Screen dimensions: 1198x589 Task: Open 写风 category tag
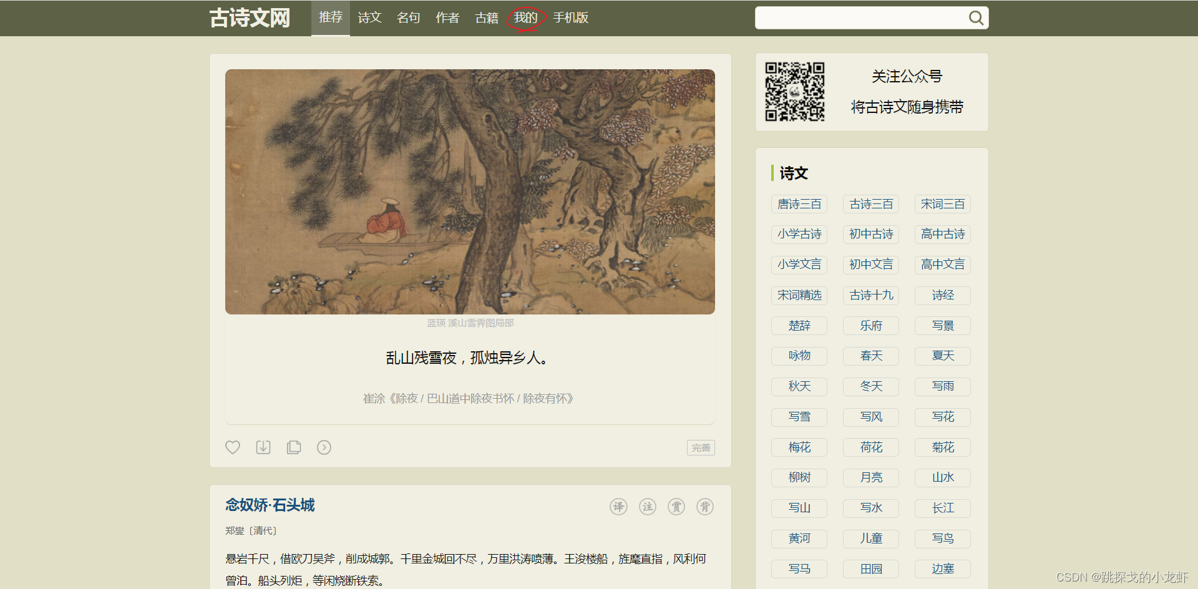[871, 417]
